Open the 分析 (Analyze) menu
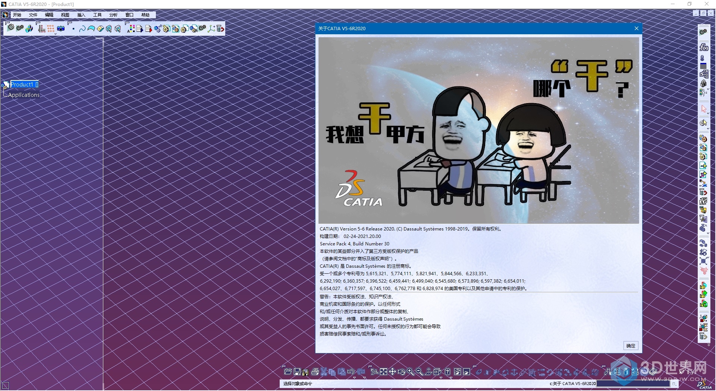The height and width of the screenshot is (391, 716). pos(113,15)
